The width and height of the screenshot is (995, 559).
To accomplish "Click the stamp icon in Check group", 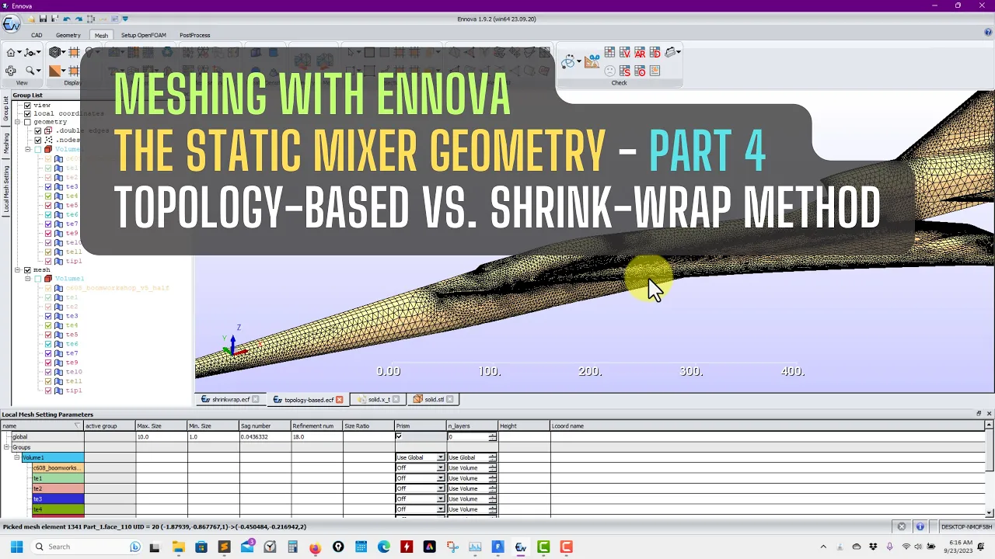I will (x=670, y=53).
